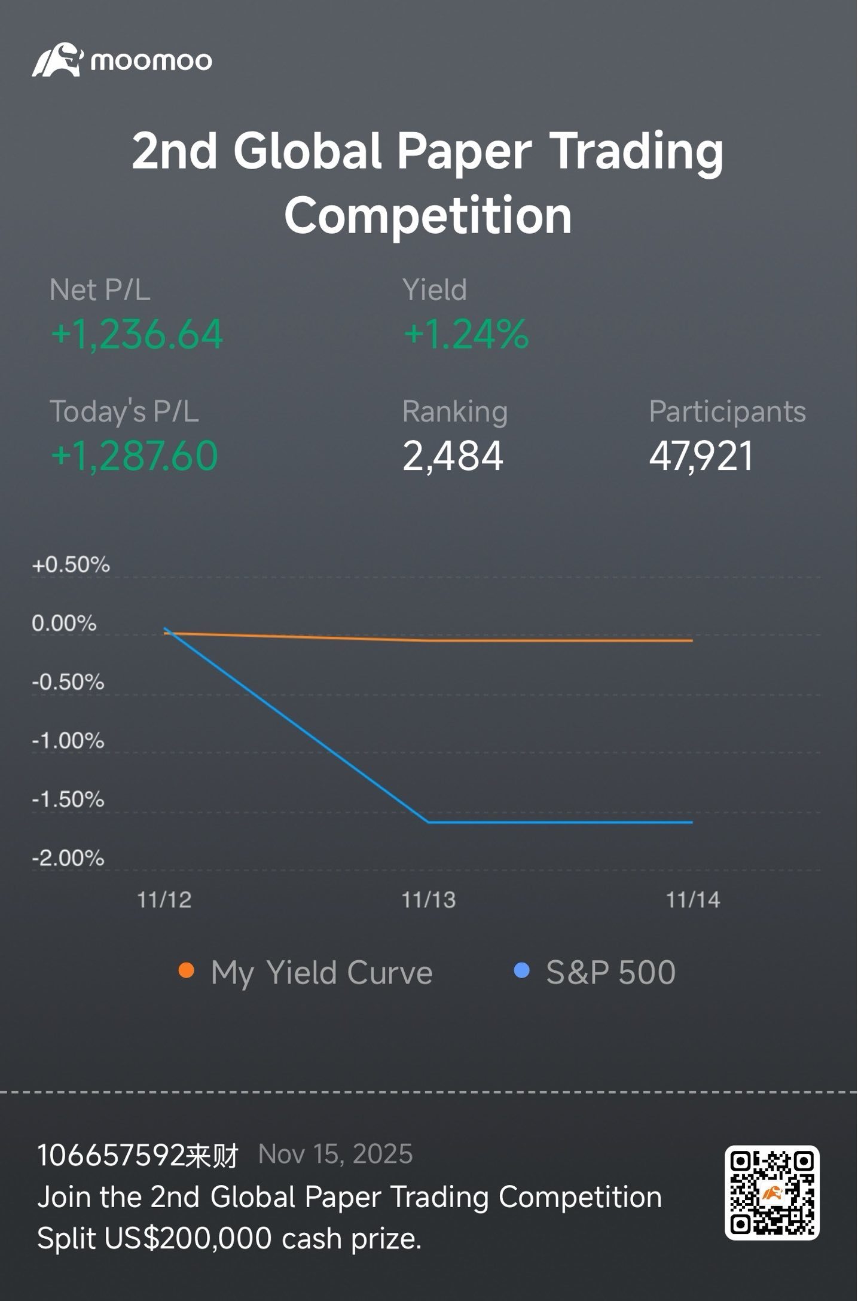Click the 2nd Global Paper Trading Competition title

pyautogui.click(x=428, y=182)
